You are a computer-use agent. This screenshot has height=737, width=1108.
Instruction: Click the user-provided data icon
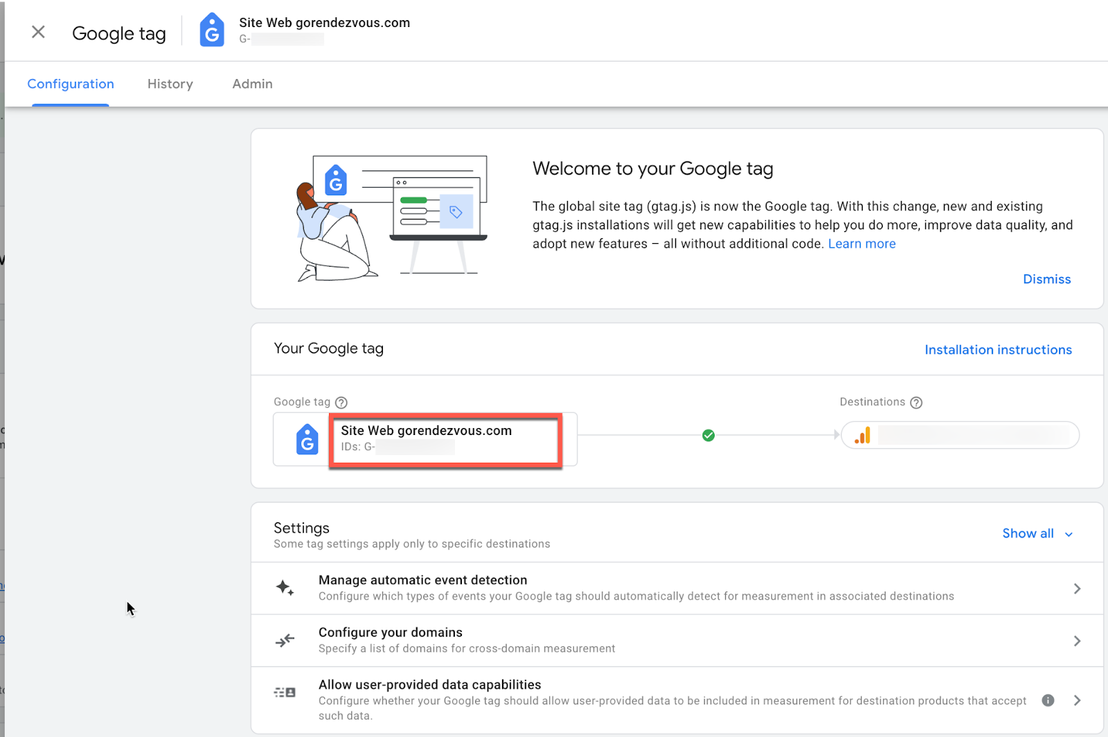(x=285, y=692)
